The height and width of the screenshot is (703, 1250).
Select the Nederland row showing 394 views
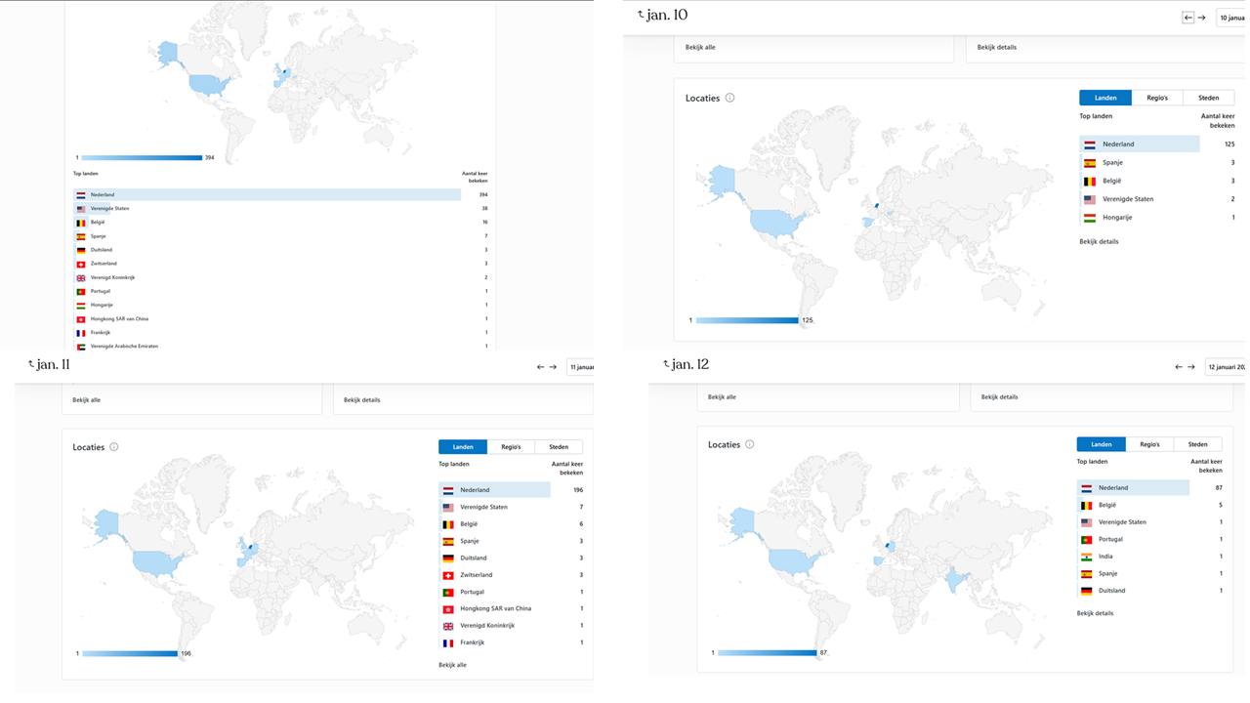266,194
